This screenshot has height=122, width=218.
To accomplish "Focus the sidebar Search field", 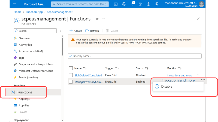I will 35,31.
